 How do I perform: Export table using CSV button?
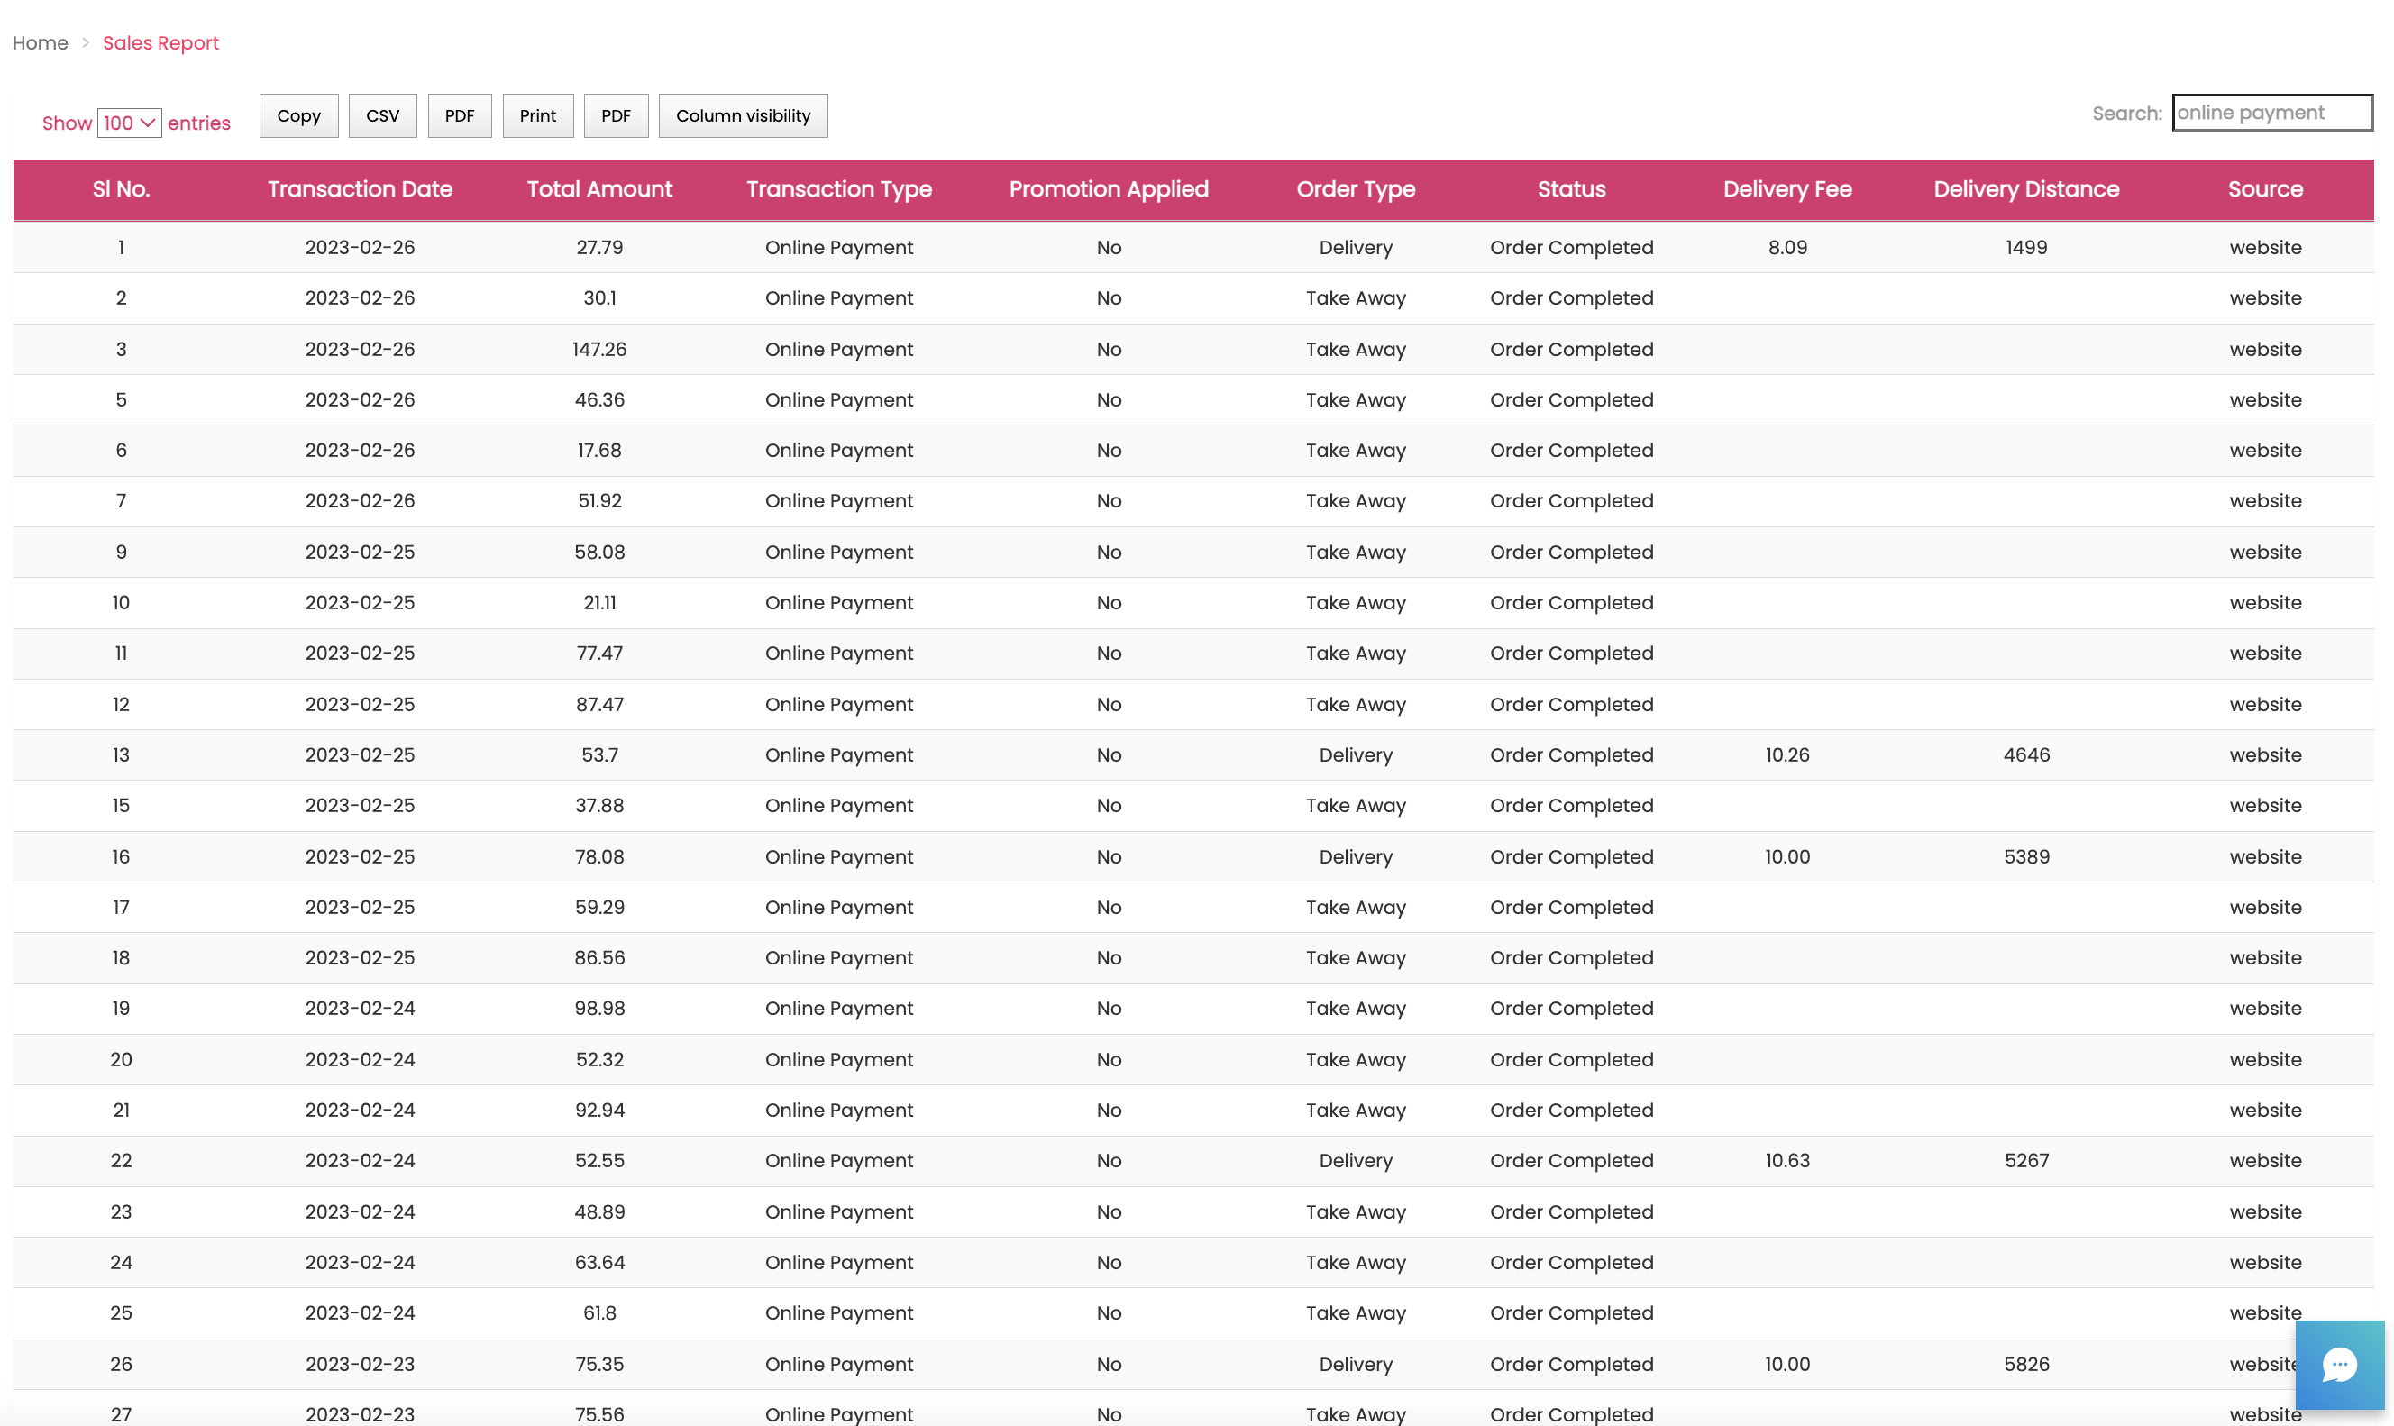coord(382,115)
